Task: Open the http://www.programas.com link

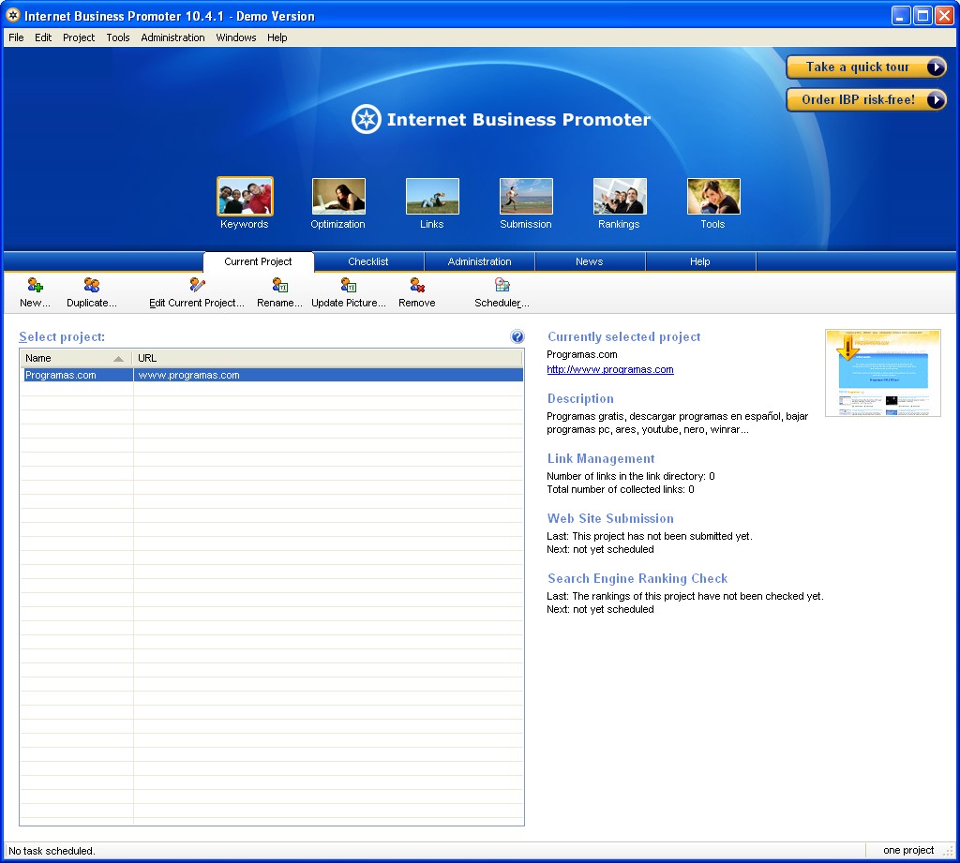Action: pos(609,369)
